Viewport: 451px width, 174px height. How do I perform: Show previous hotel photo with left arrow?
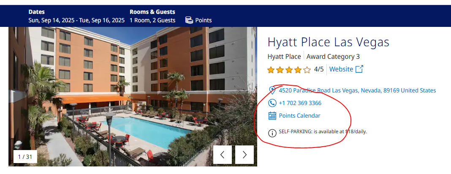pyautogui.click(x=223, y=155)
